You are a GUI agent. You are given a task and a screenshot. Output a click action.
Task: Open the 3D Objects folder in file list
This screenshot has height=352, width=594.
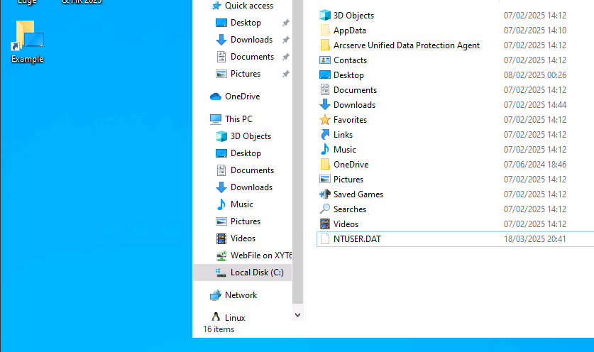(x=353, y=16)
